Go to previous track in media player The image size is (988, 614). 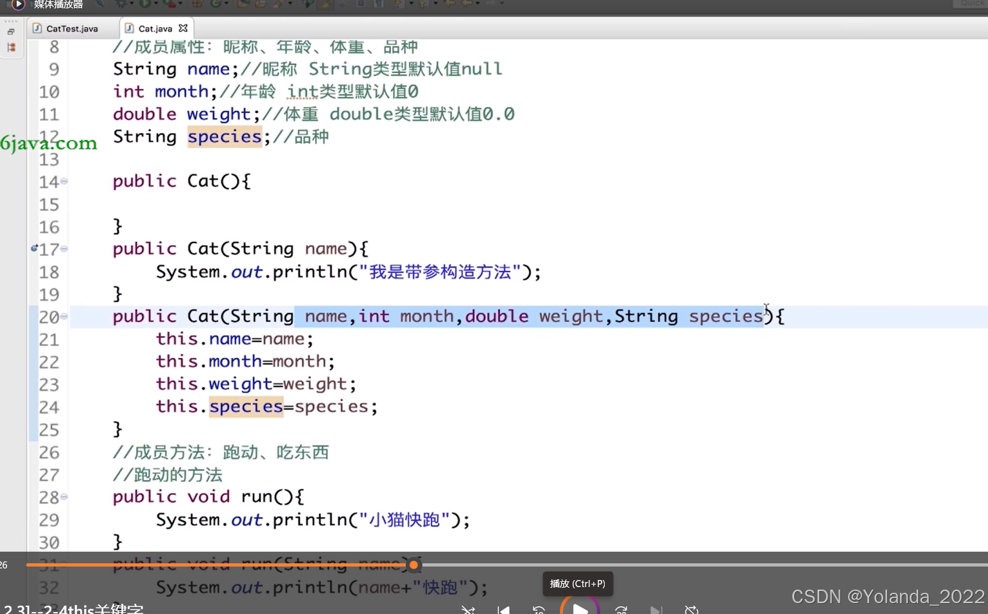tap(504, 609)
